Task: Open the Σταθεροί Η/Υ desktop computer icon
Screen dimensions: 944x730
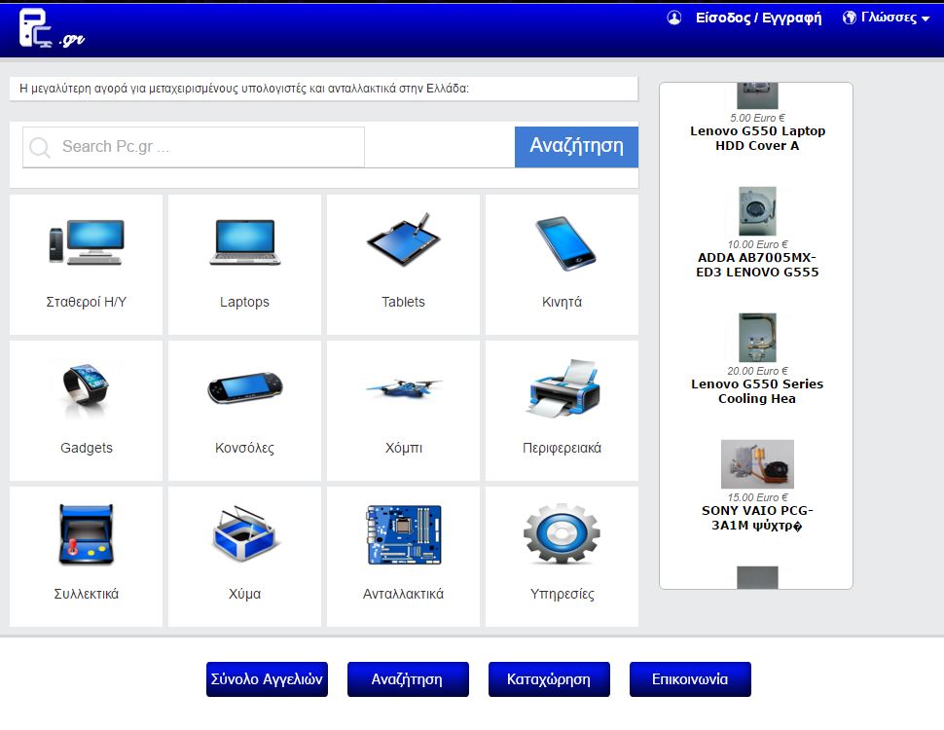Action: point(86,242)
